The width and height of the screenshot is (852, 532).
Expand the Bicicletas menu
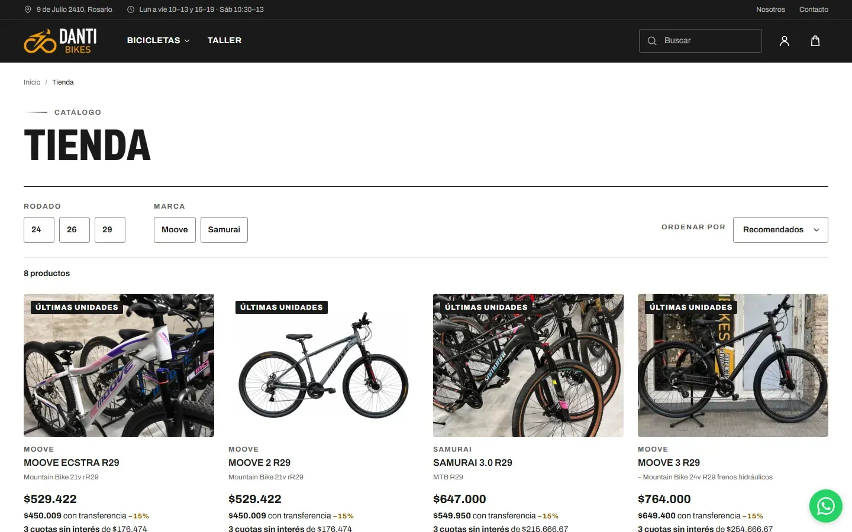pos(158,40)
